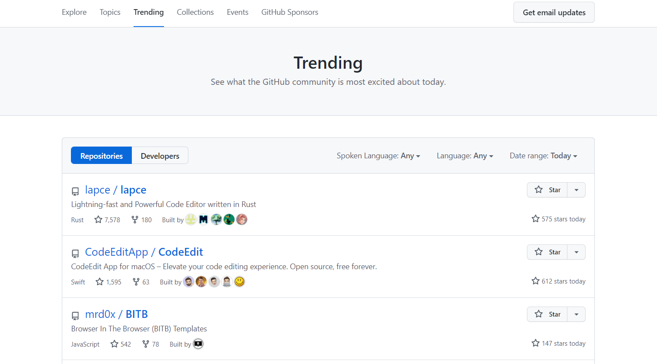Expand the star list dropdown for BITB
The height and width of the screenshot is (364, 657).
577,314
